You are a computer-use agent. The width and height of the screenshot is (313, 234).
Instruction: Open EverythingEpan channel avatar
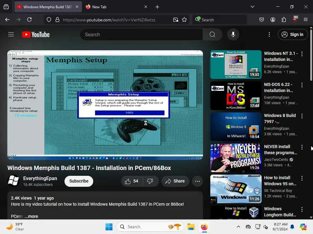click(13, 181)
